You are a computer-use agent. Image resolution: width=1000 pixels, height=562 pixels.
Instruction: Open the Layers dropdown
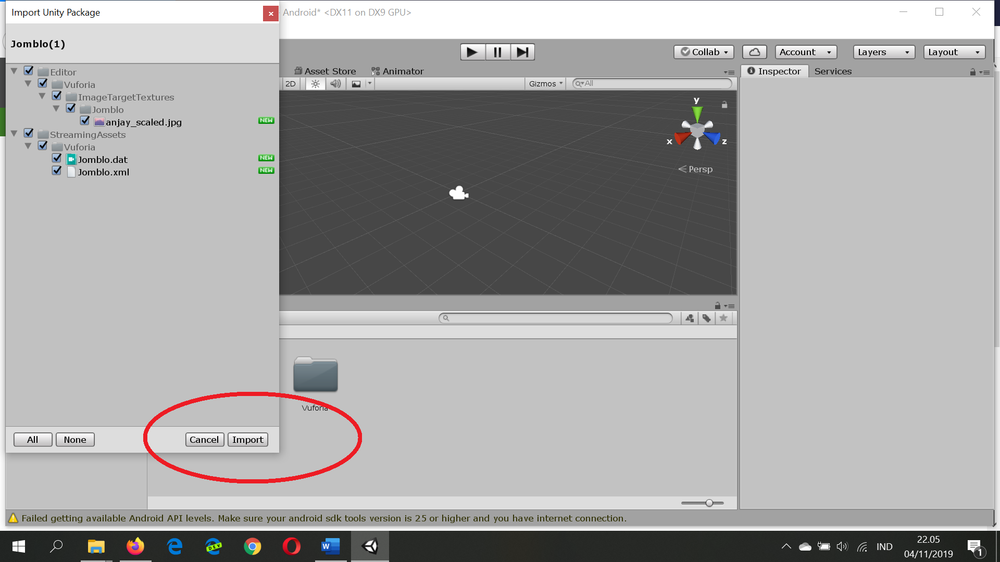tap(883, 52)
